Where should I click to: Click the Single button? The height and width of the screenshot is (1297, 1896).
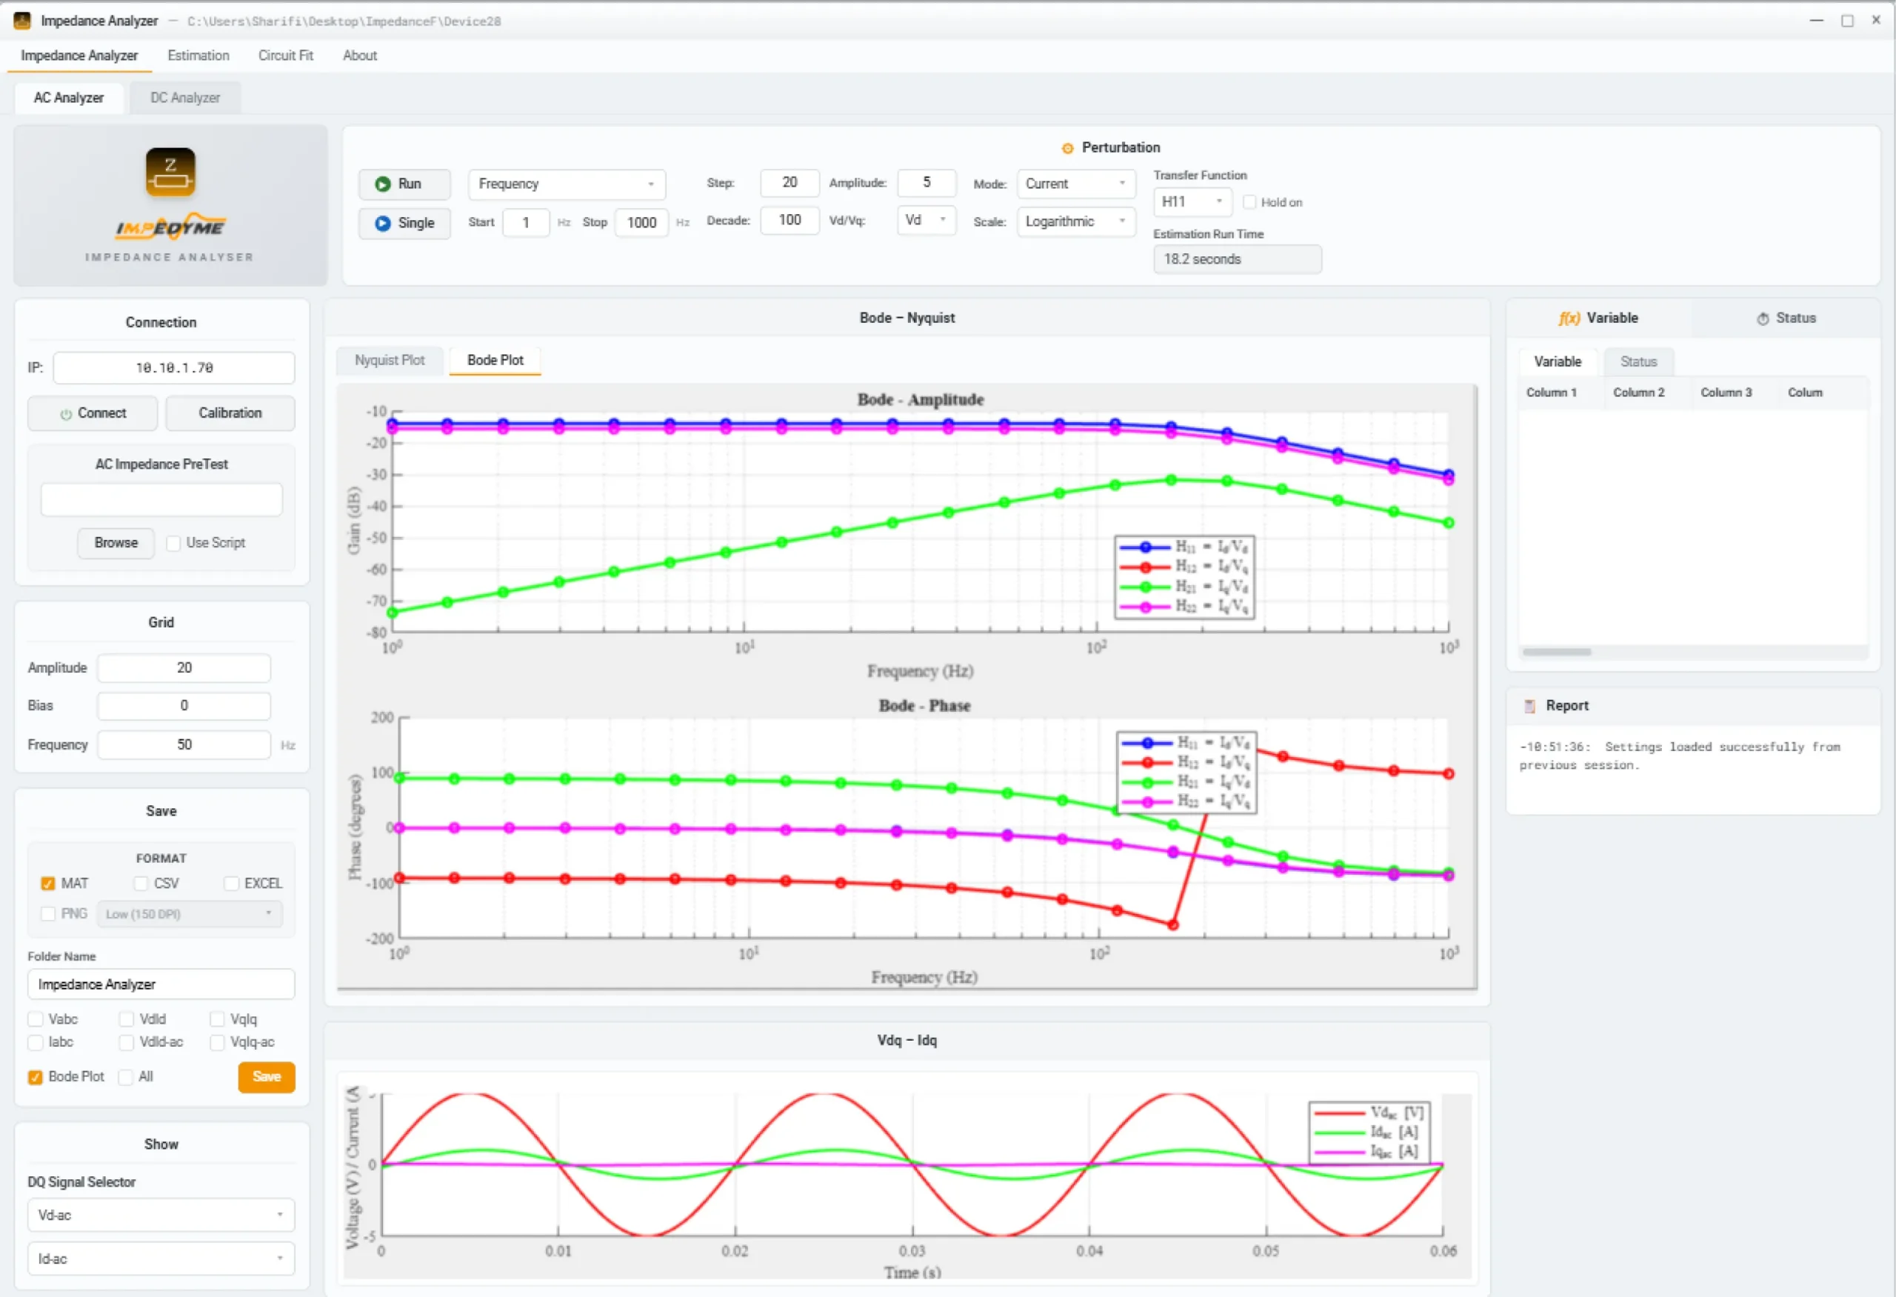click(x=404, y=224)
